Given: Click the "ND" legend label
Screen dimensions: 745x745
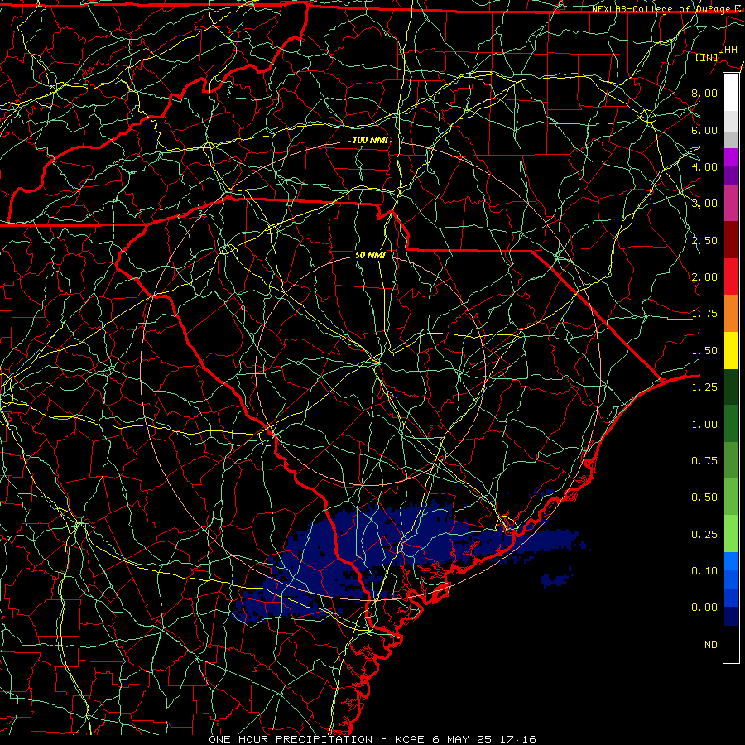Looking at the screenshot, I should [711, 645].
